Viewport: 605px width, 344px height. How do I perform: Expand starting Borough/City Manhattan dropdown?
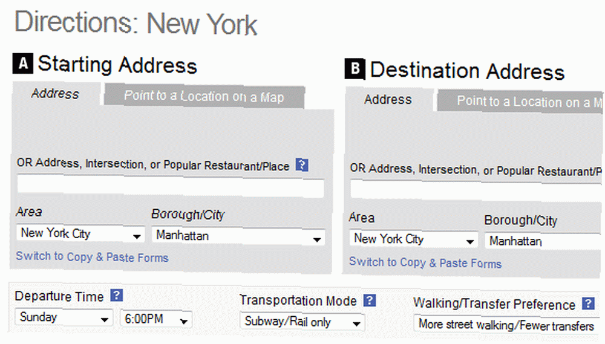tap(238, 236)
